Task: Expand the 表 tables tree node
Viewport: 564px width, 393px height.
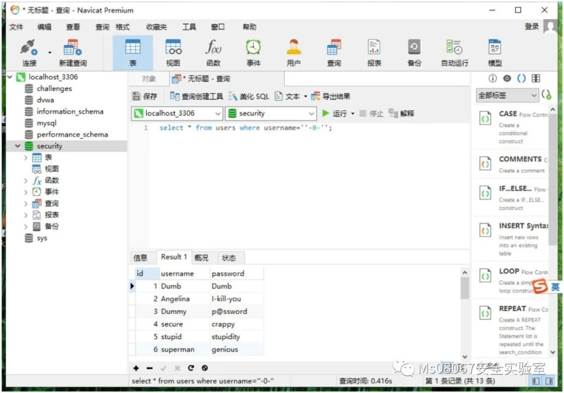Action: point(26,158)
